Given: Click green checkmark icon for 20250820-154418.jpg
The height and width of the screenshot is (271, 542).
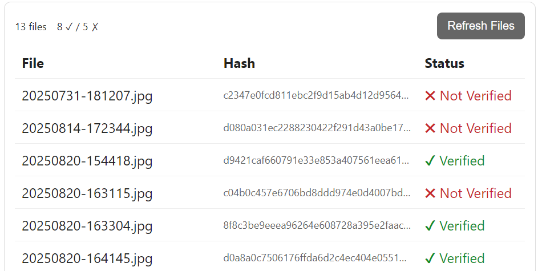Looking at the screenshot, I should (x=430, y=161).
